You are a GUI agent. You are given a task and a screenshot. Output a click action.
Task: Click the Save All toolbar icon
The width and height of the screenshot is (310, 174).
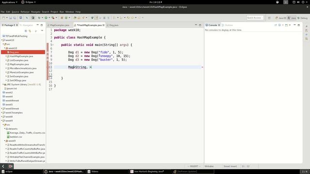tap(15, 18)
